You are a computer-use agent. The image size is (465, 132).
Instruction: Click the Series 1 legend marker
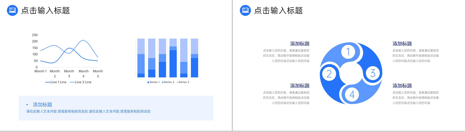tap(148, 82)
